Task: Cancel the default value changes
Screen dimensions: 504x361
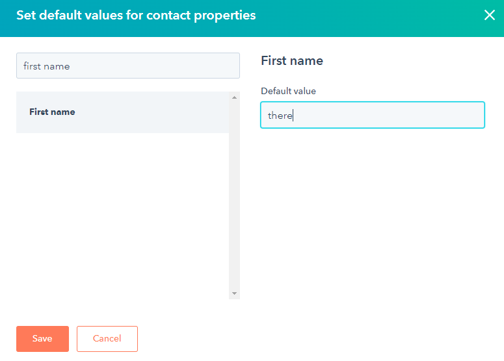Action: (x=107, y=338)
